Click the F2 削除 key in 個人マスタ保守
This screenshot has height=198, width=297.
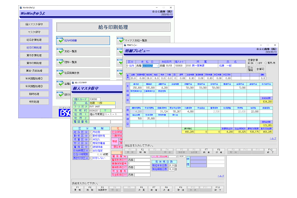coord(90,189)
